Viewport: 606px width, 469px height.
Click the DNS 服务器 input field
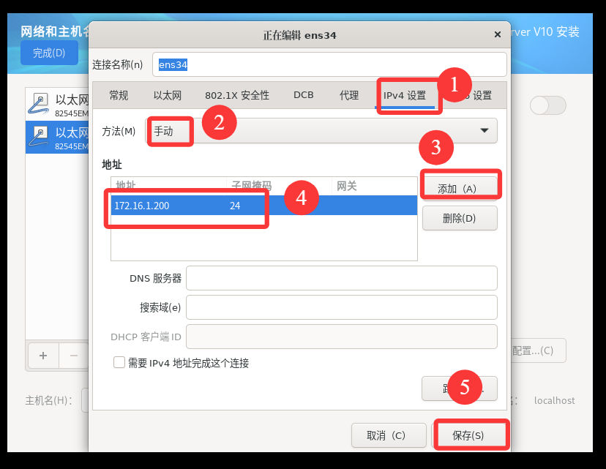tap(341, 279)
